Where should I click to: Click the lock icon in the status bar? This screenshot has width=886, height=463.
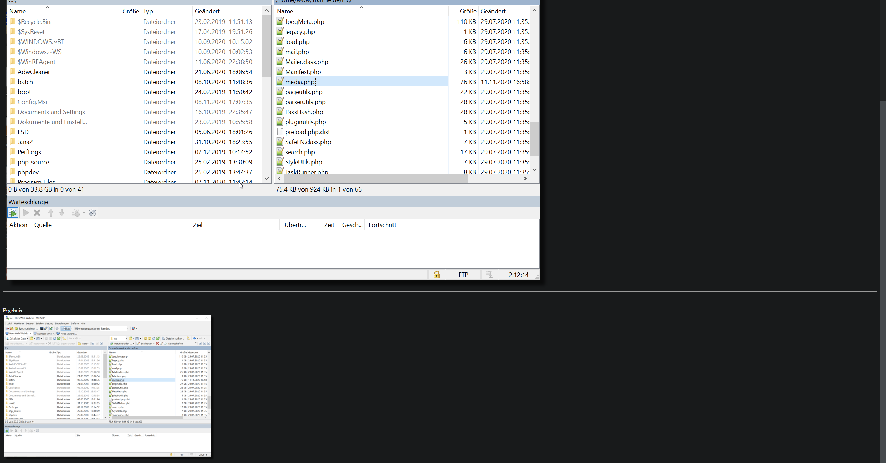436,275
